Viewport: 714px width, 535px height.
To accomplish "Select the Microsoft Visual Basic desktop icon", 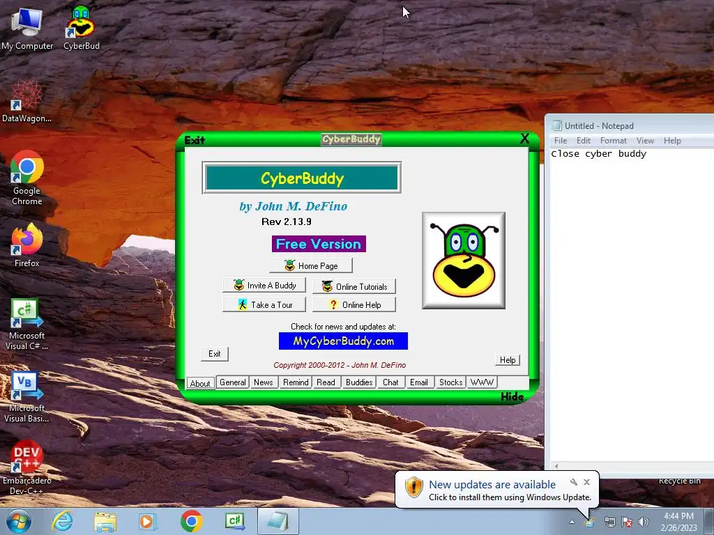I will (27, 397).
